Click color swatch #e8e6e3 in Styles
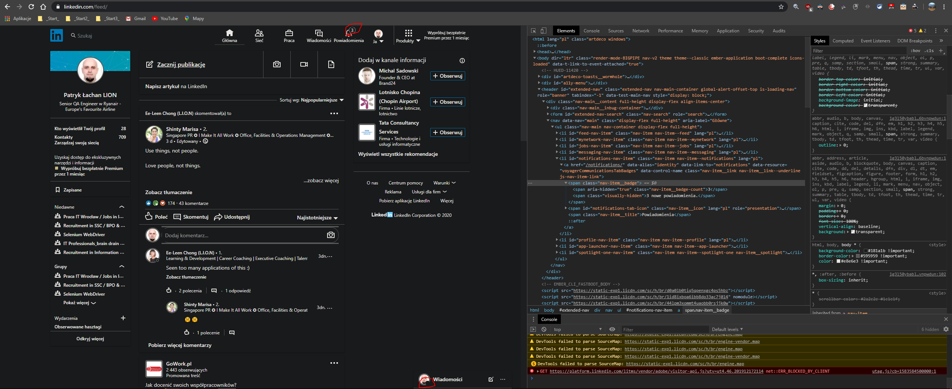This screenshot has height=389, width=952. [838, 261]
